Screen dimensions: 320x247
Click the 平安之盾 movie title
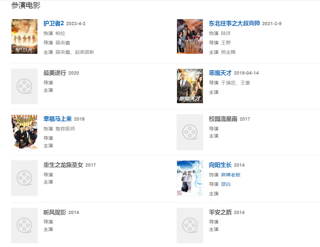(220, 212)
